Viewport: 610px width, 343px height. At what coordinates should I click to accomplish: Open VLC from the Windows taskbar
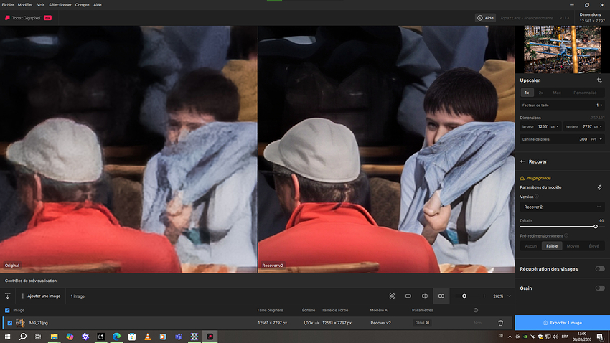point(147,336)
